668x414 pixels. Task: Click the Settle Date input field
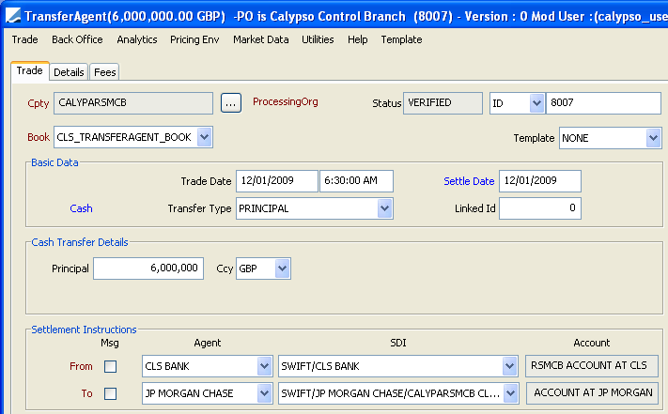540,181
